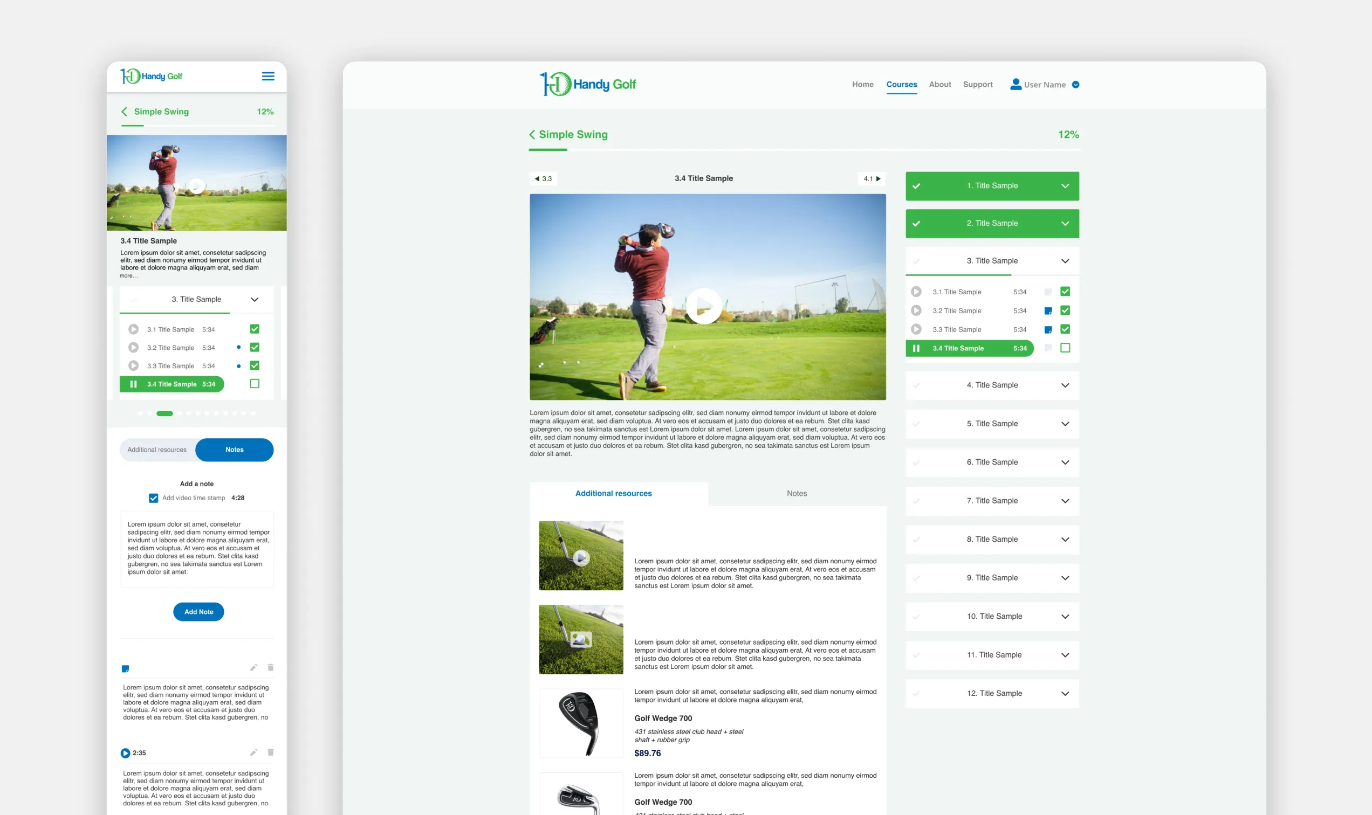The height and width of the screenshot is (815, 1372).
Task: Go to previous lesson 3.3 button
Action: [x=543, y=178]
